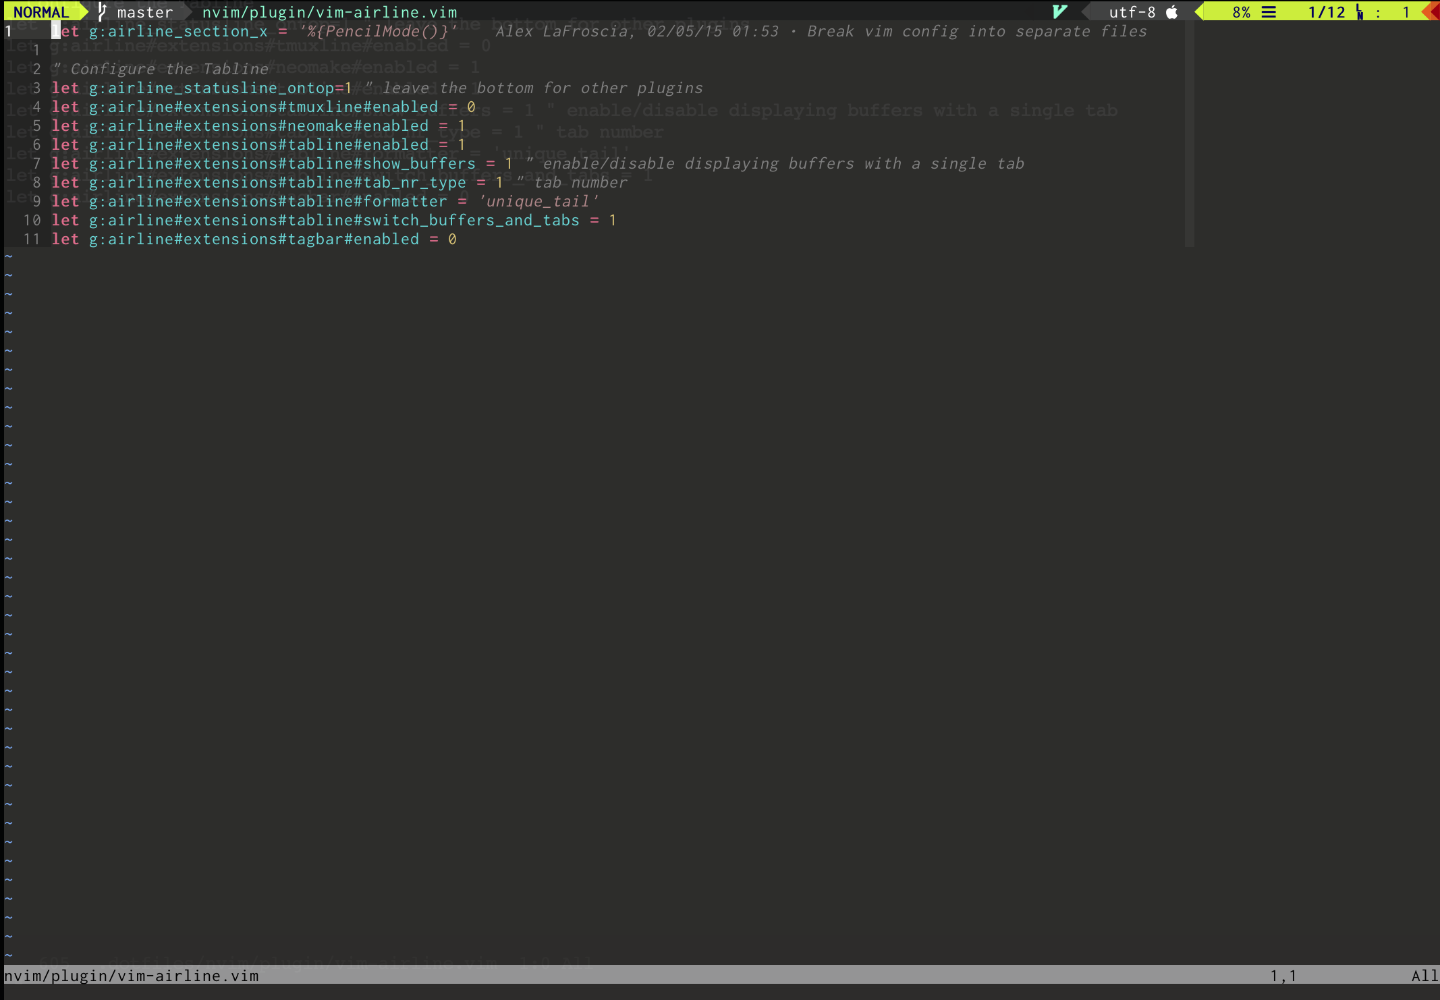Select the NORMAL mode indicator

pos(42,11)
